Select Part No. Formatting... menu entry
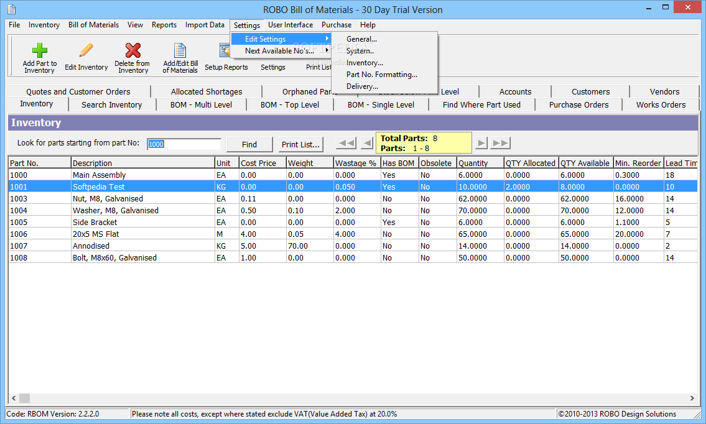This screenshot has width=706, height=424. (381, 75)
